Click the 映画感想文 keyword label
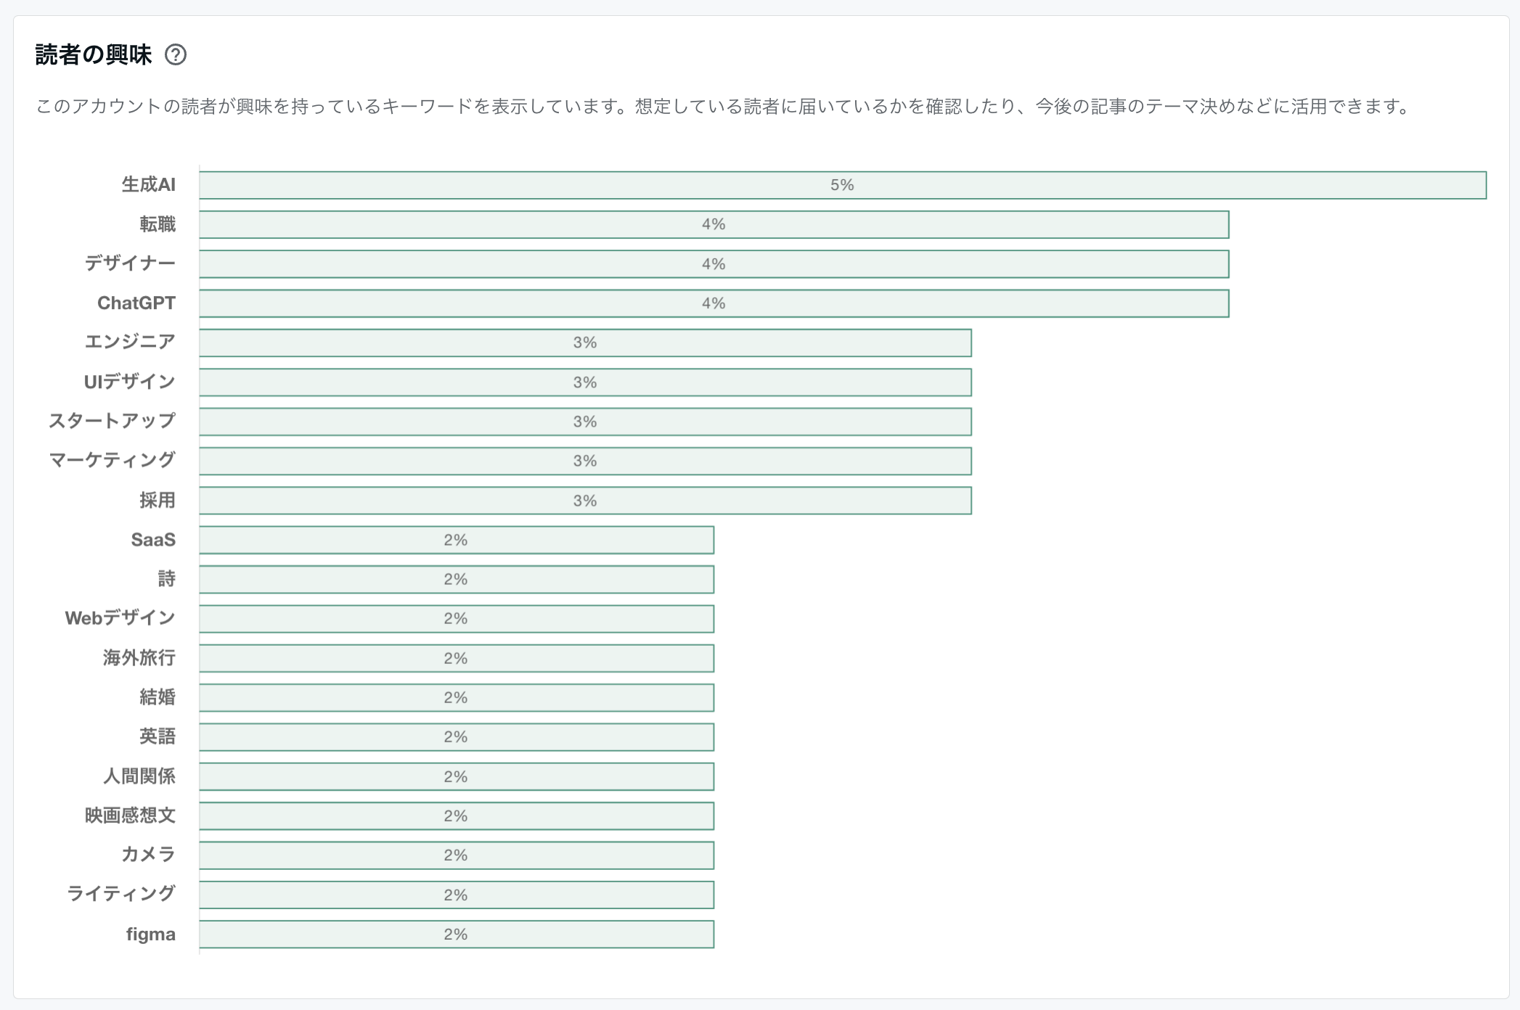The image size is (1520, 1010). click(130, 816)
